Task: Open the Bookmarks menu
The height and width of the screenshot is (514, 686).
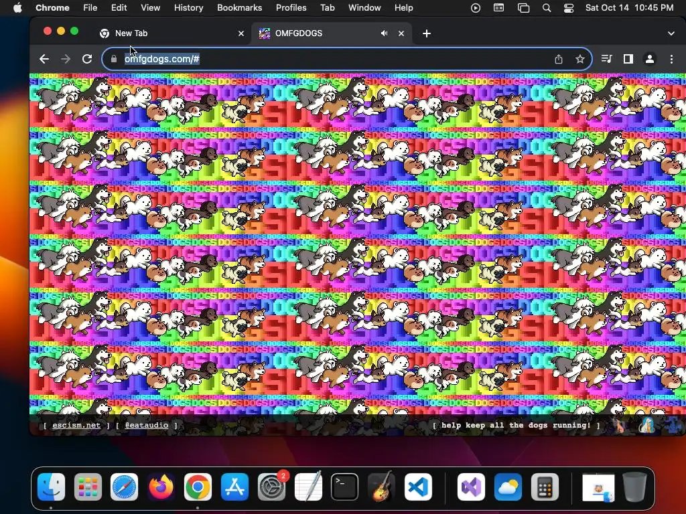Action: 239,8
